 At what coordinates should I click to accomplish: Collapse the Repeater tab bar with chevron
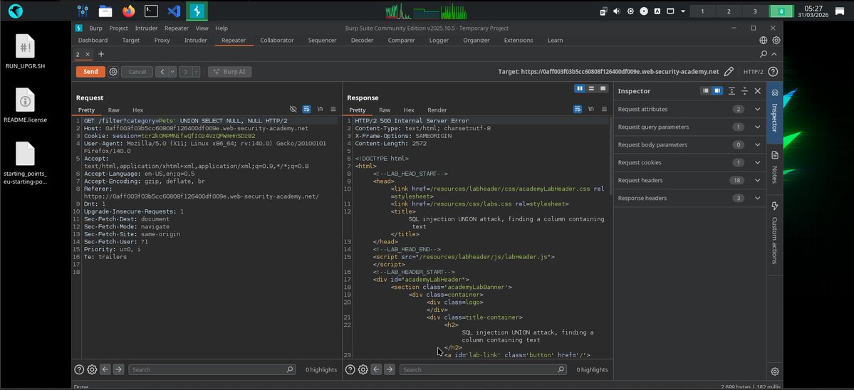(x=774, y=54)
